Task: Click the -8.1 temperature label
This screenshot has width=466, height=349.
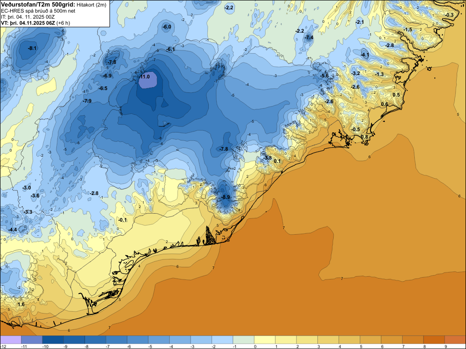Action: pyautogui.click(x=32, y=48)
